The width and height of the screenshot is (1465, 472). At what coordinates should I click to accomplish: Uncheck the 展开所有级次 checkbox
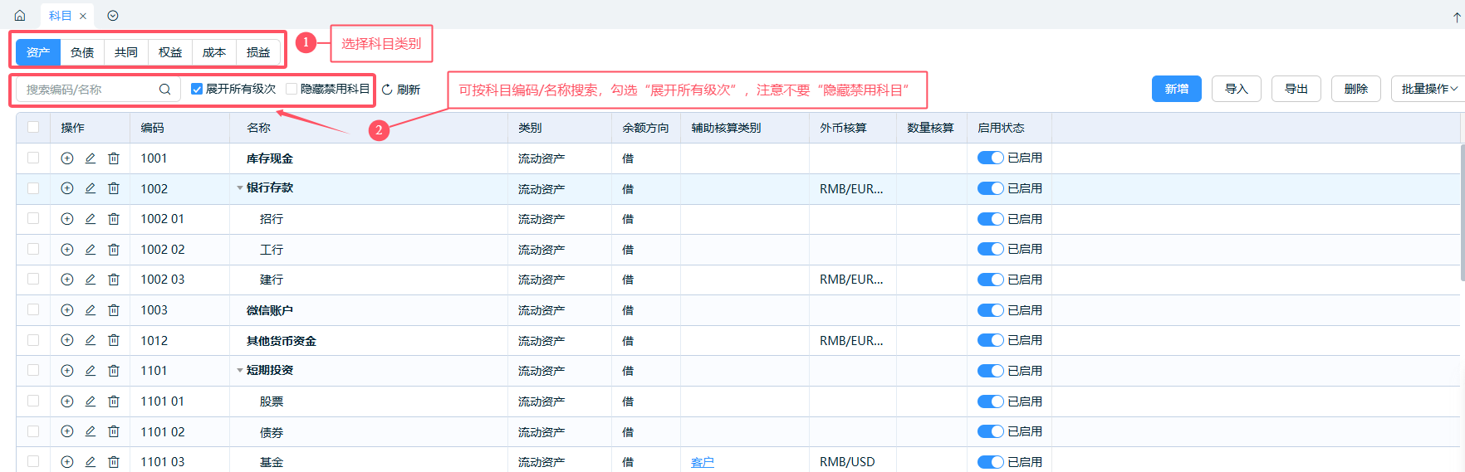pyautogui.click(x=197, y=89)
